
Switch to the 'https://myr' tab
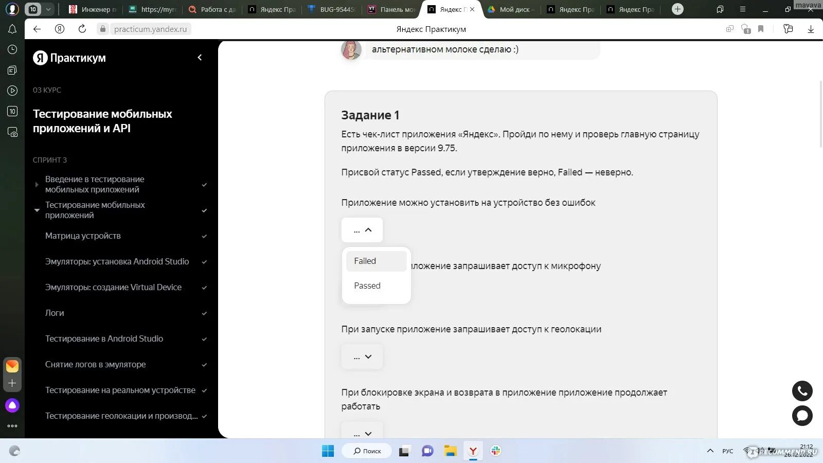coord(152,9)
